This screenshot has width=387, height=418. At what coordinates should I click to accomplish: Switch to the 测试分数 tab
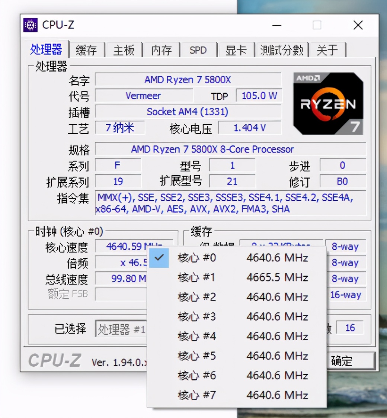tap(282, 50)
